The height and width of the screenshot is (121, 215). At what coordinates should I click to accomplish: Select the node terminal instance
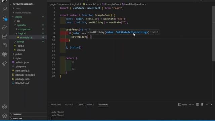[x=182, y=105]
